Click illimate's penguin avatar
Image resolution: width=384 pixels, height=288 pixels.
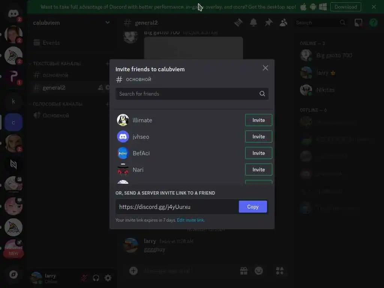point(123,120)
